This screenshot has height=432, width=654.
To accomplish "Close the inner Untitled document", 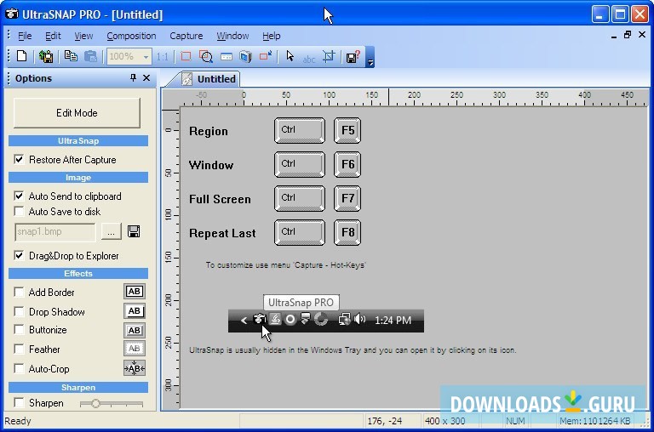I will pyautogui.click(x=642, y=35).
